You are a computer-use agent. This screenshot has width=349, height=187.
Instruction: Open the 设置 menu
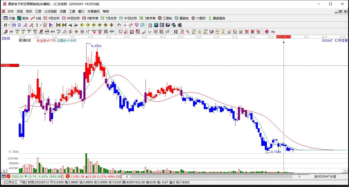pyautogui.click(x=63, y=11)
